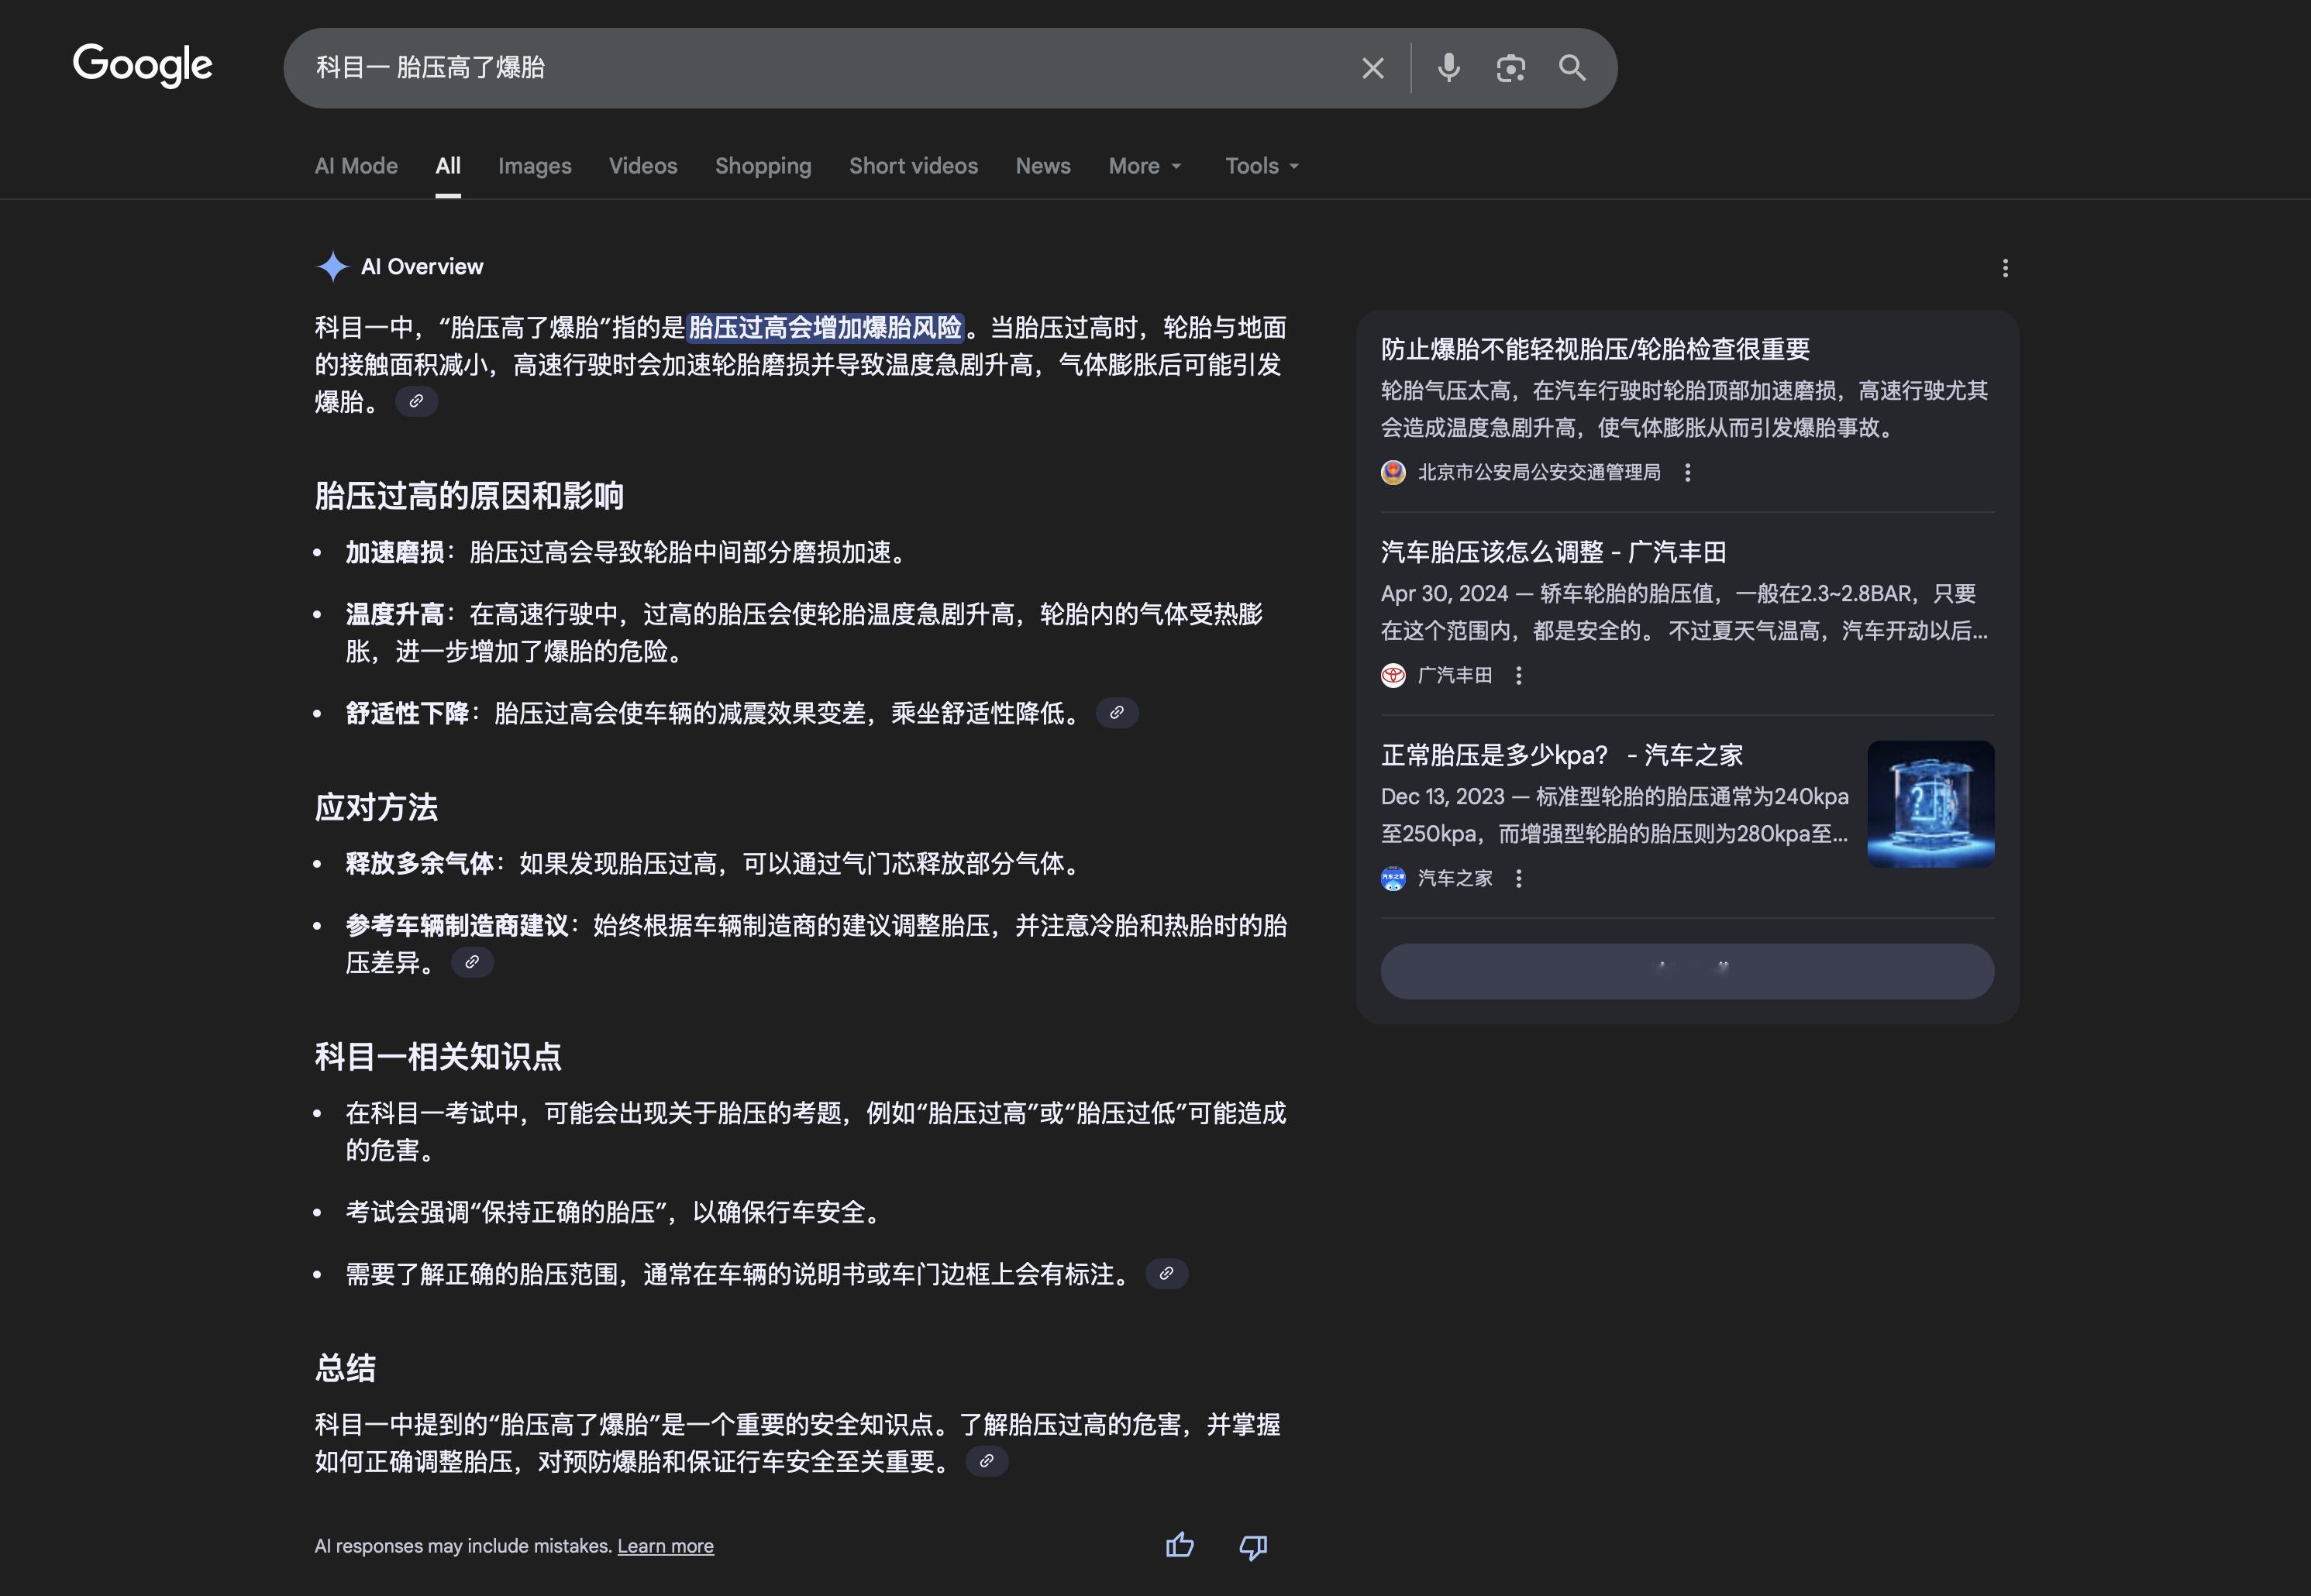Click source link icon after first paragraph
This screenshot has height=1596, width=2311.
(416, 401)
